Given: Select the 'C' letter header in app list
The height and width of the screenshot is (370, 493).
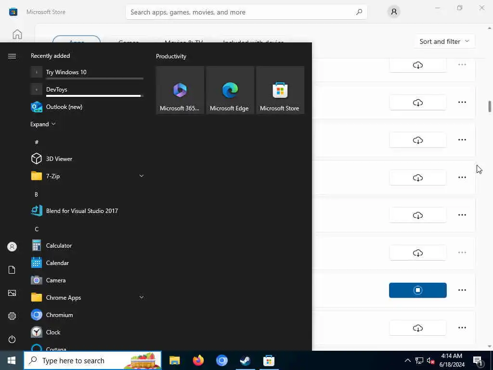Looking at the screenshot, I should click(x=37, y=229).
